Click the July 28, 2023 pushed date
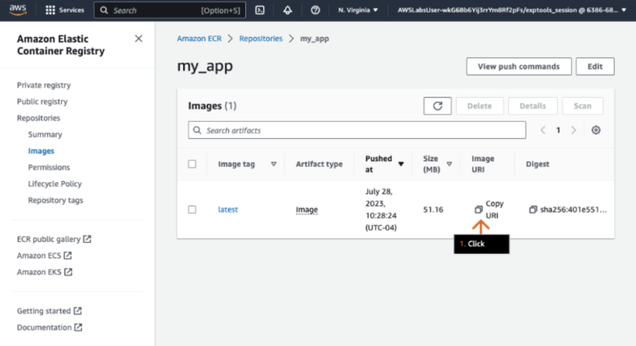 pos(381,209)
